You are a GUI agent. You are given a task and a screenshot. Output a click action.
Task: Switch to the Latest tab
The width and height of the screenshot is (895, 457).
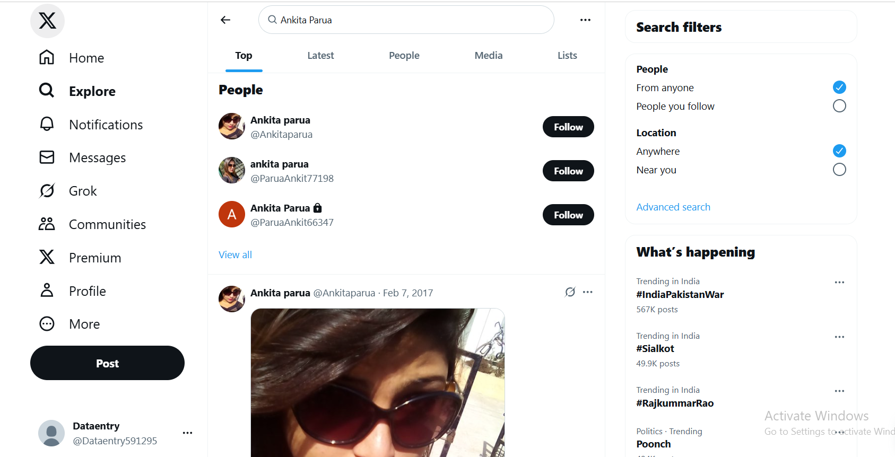click(320, 56)
